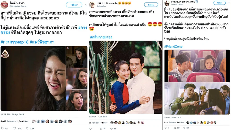232x130 pixels.
Task: Like the FriendZone tweet with 384 likes
Action: [184, 128]
